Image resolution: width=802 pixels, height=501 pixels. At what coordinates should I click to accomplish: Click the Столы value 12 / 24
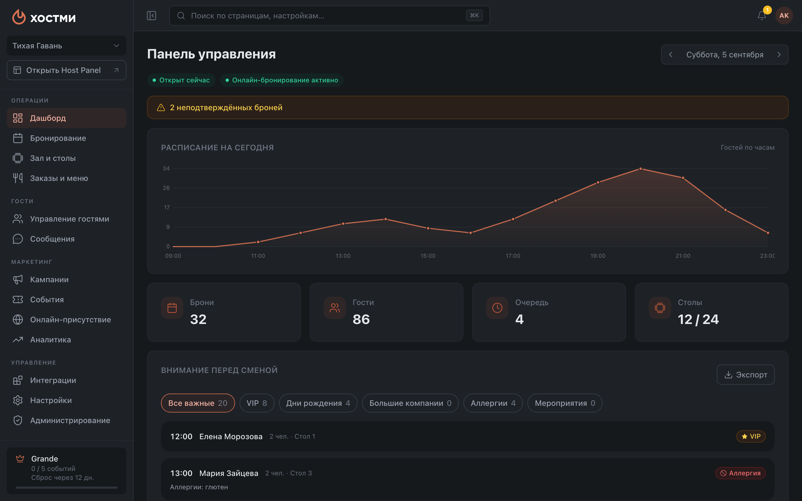point(698,320)
